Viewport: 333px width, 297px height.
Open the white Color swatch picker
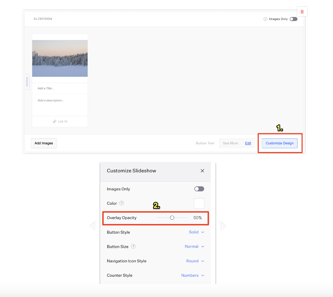click(x=199, y=203)
